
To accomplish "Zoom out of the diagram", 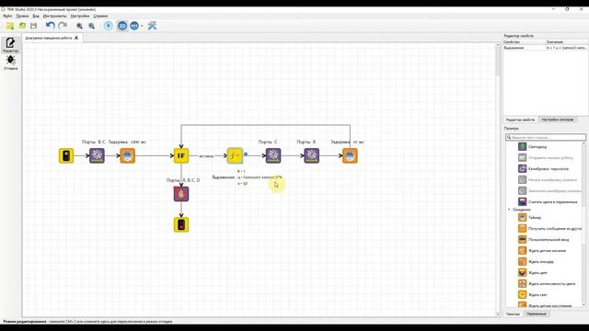I will [x=92, y=26].
